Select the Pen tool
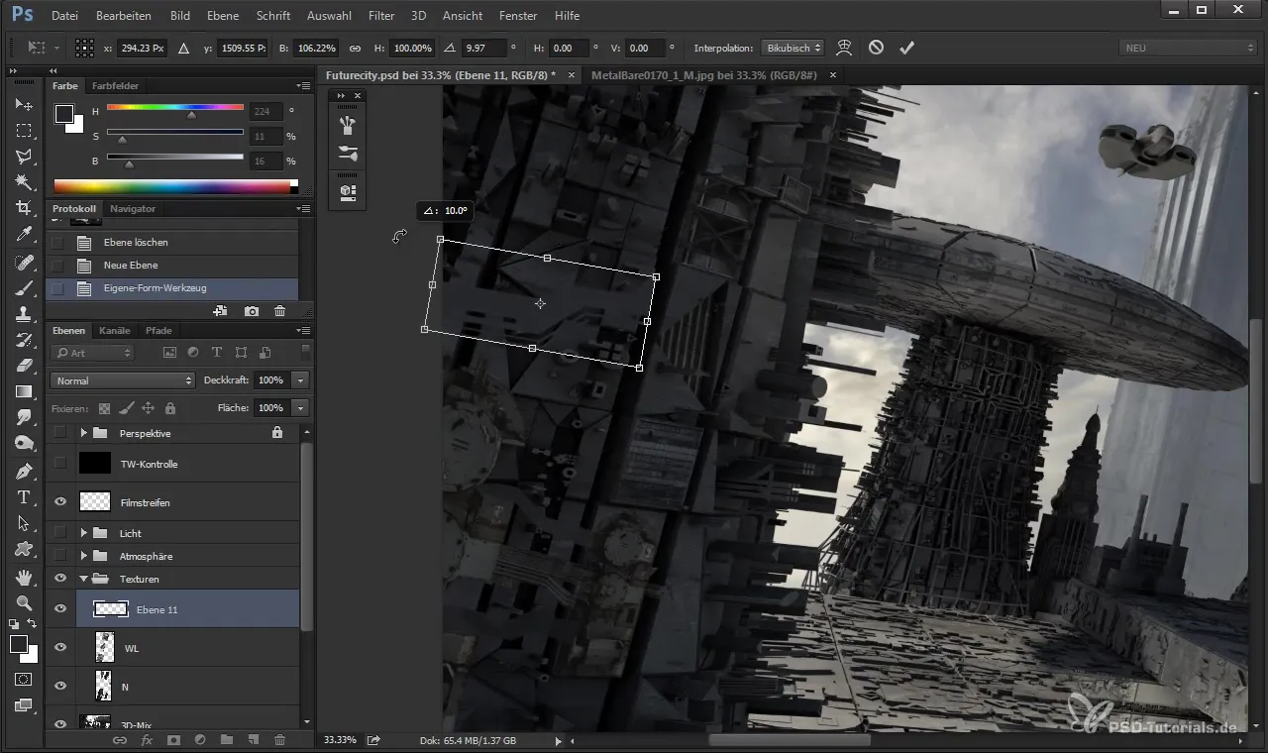Screen dimensions: 1268x753 pyautogui.click(x=24, y=471)
